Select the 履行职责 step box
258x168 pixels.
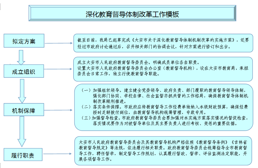click(x=23, y=154)
